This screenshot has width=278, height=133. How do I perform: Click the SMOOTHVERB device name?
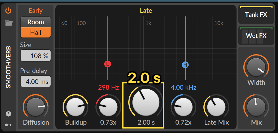[x=8, y=67]
